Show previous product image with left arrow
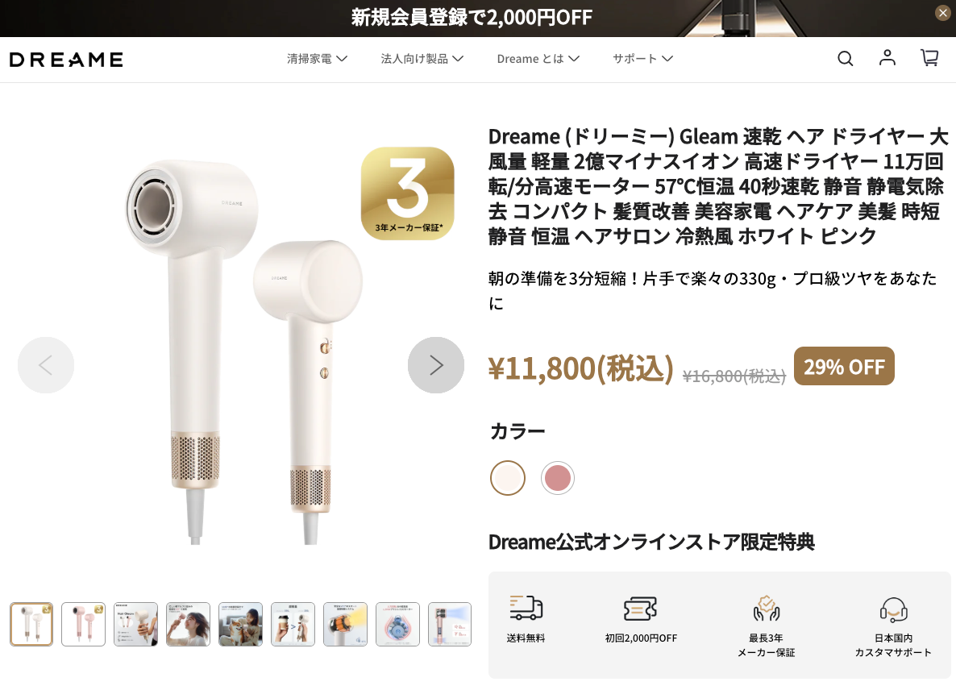 (46, 365)
